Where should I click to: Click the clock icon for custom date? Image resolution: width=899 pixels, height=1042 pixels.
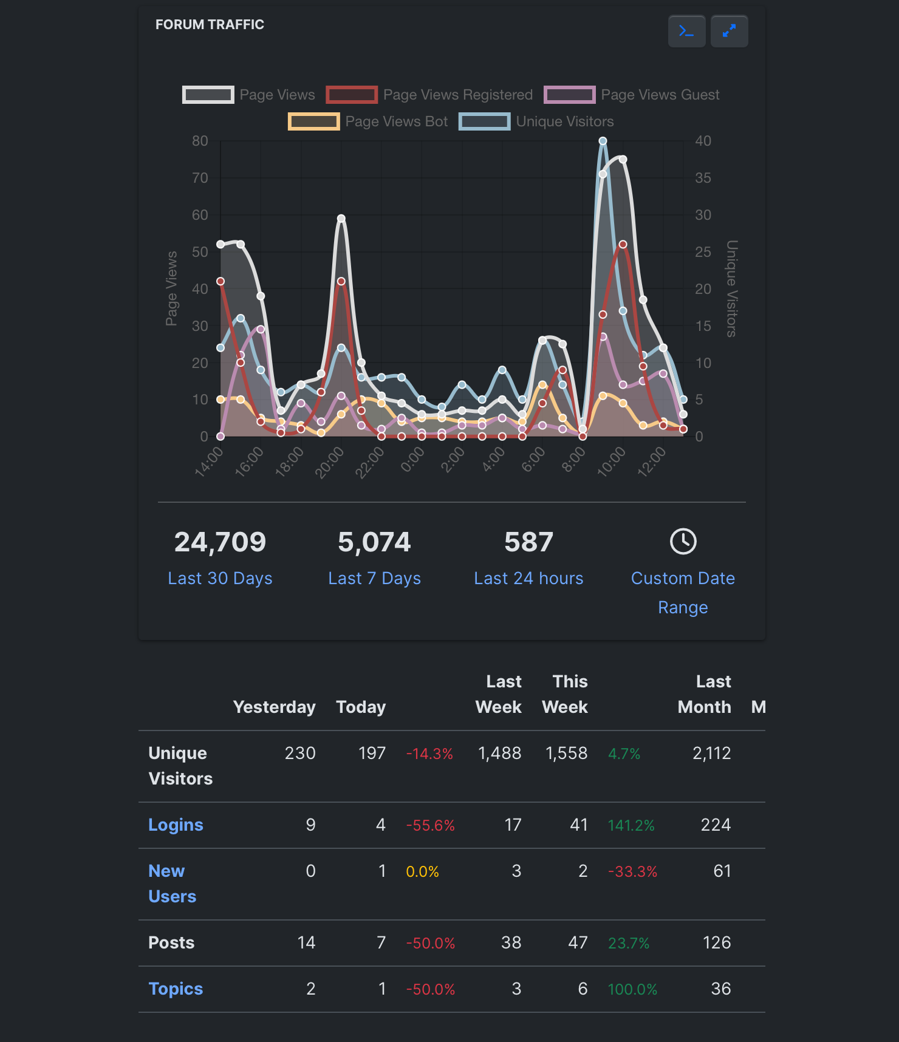pos(683,541)
